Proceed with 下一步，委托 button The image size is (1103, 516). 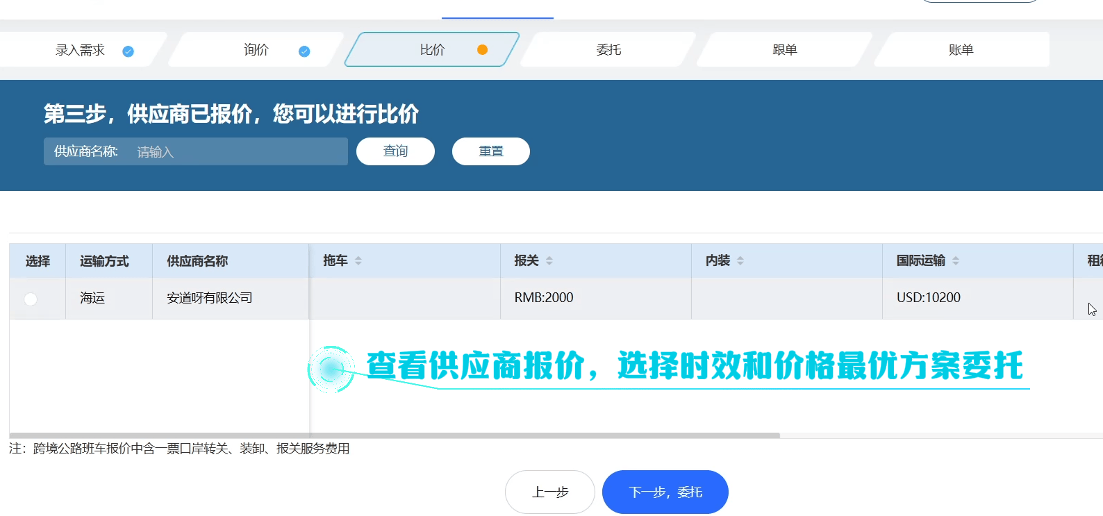pos(665,492)
